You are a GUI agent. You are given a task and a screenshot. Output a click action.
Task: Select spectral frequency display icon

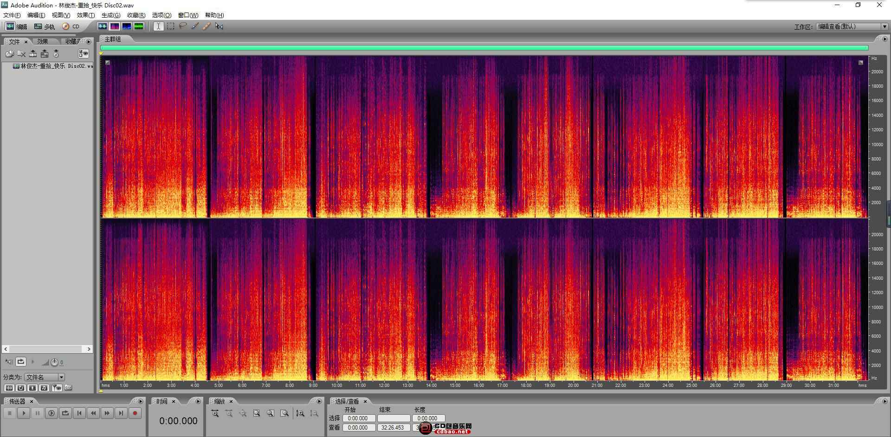[115, 26]
